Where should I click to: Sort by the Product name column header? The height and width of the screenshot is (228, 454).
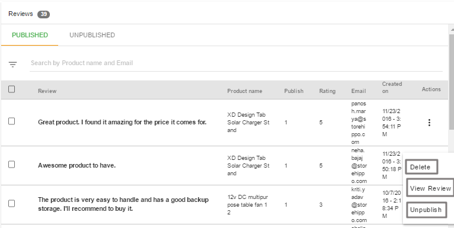245,91
